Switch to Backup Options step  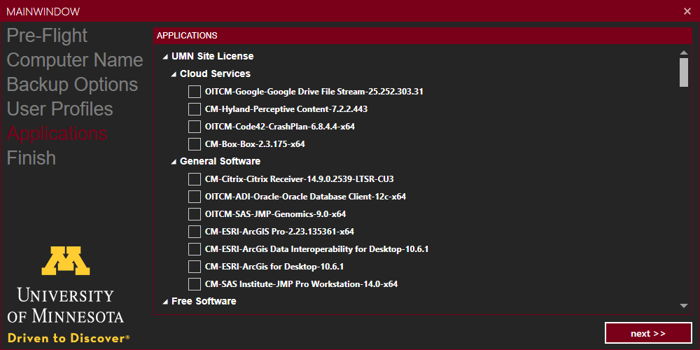point(72,85)
